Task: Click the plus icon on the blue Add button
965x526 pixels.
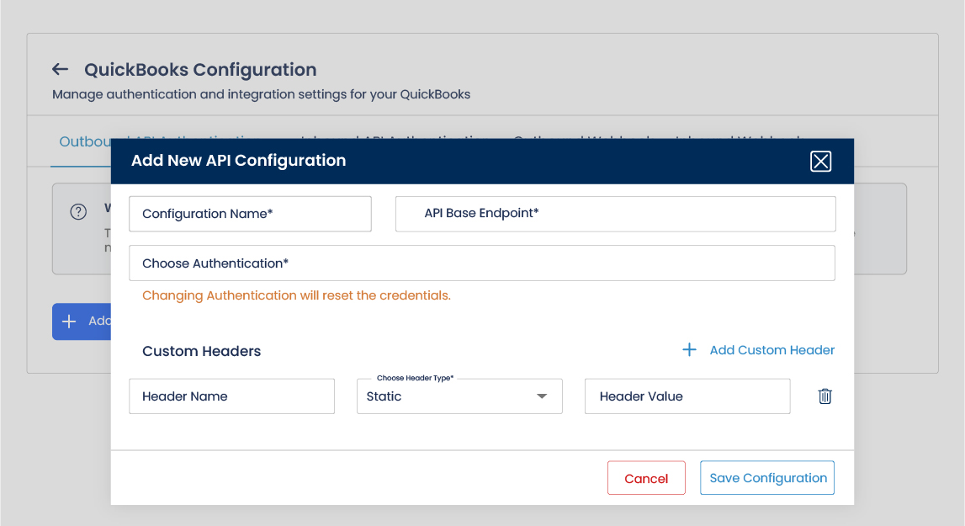Action: (x=70, y=321)
